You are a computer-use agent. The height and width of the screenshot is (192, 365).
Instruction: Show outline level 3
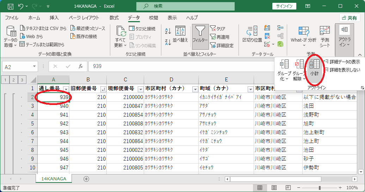[x=22, y=80]
